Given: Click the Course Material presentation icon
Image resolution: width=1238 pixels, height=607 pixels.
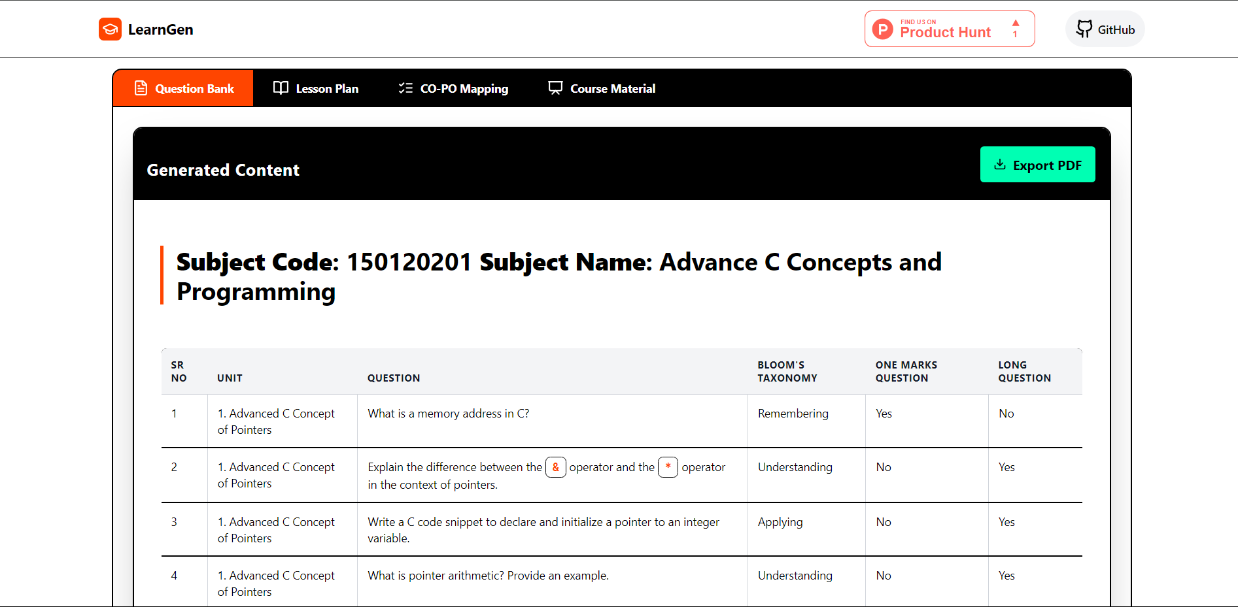Looking at the screenshot, I should coord(555,88).
